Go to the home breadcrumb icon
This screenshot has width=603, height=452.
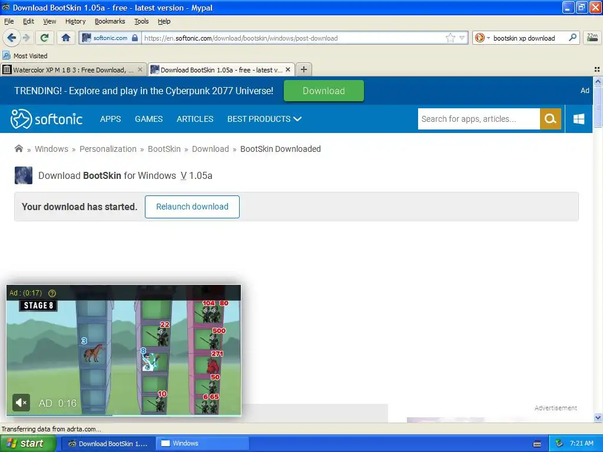(18, 149)
